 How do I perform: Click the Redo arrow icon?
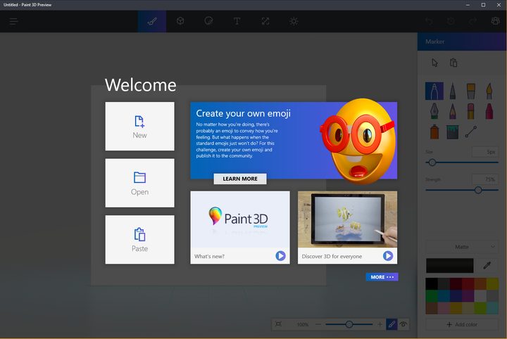(x=472, y=21)
